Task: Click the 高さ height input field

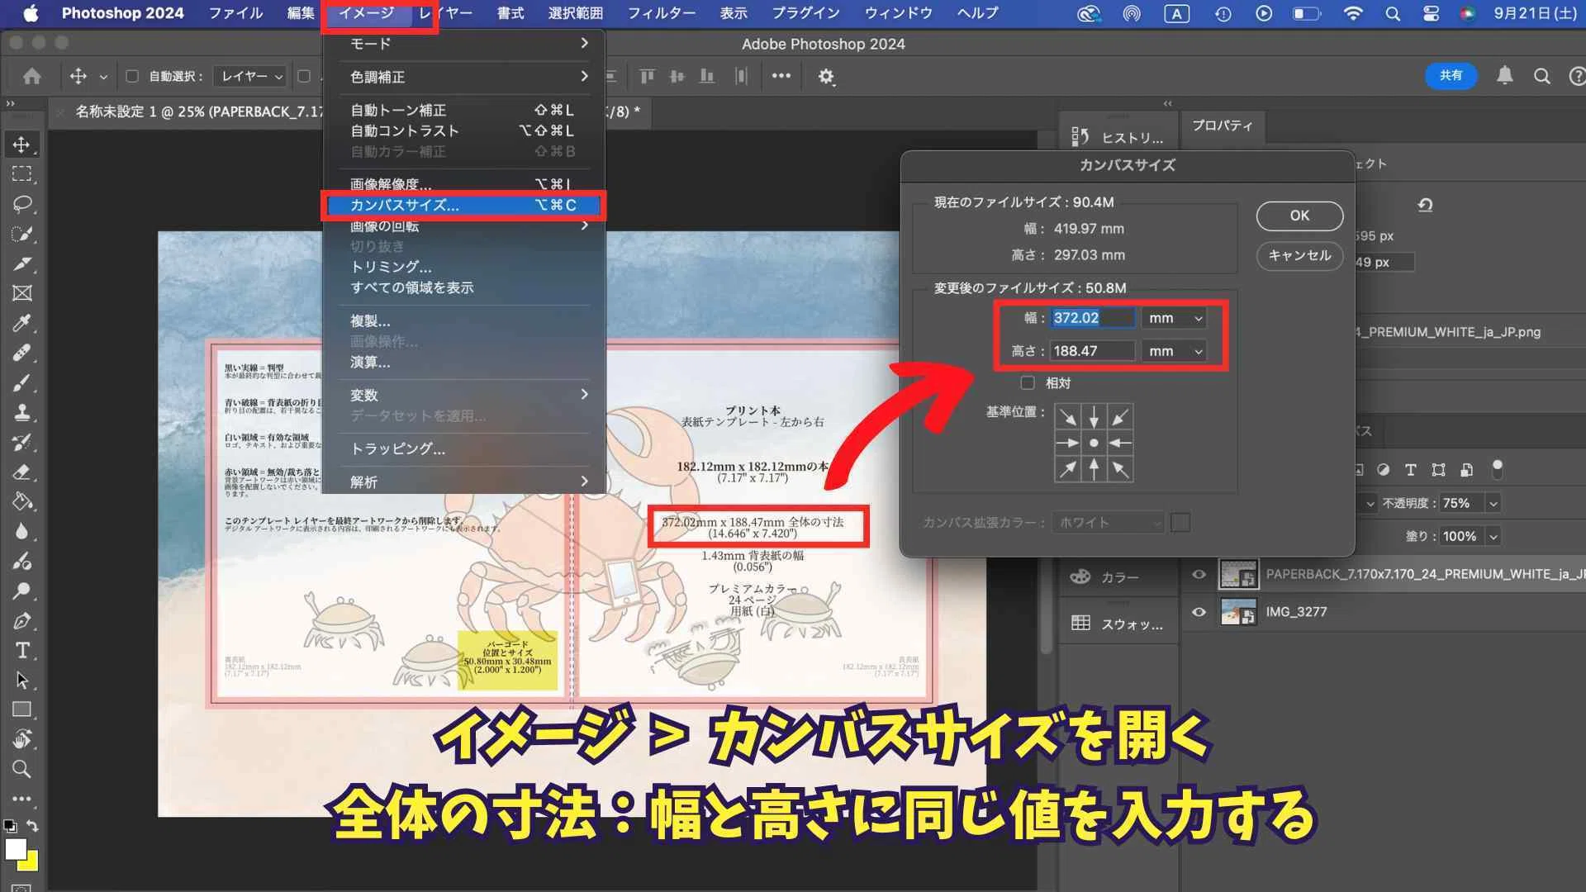Action: click(1092, 351)
